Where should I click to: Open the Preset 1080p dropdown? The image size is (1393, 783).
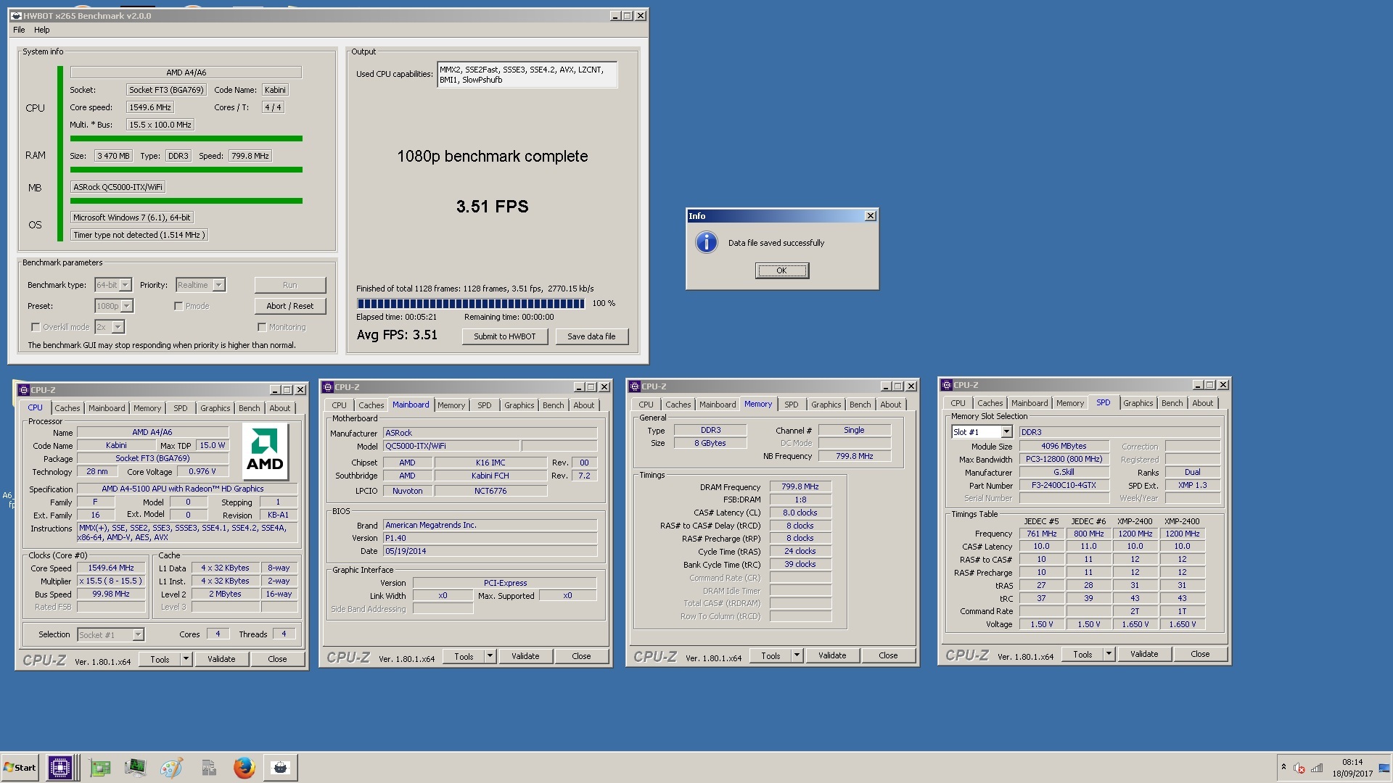[x=127, y=306]
